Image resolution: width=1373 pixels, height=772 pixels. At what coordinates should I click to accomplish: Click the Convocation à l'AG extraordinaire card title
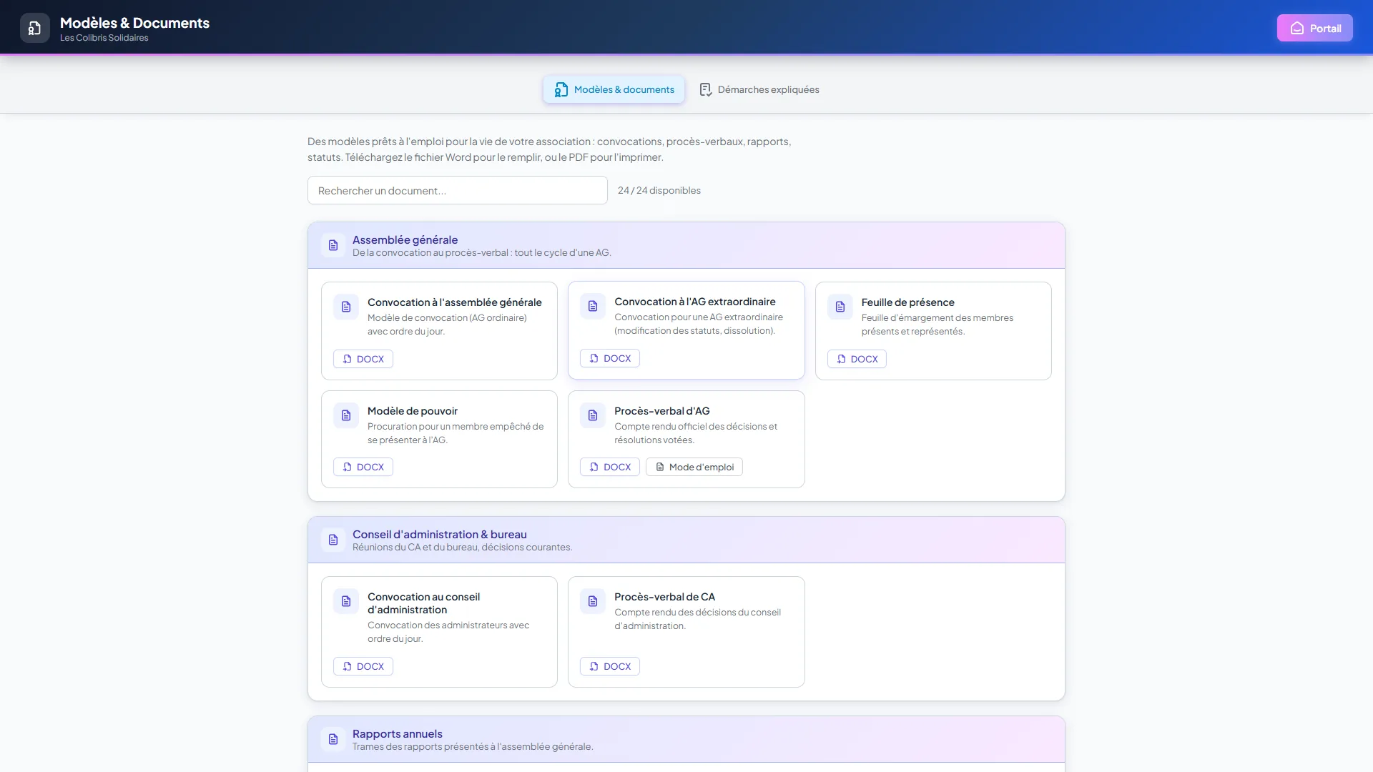[694, 302]
